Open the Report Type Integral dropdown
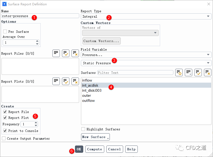 point(146,17)
